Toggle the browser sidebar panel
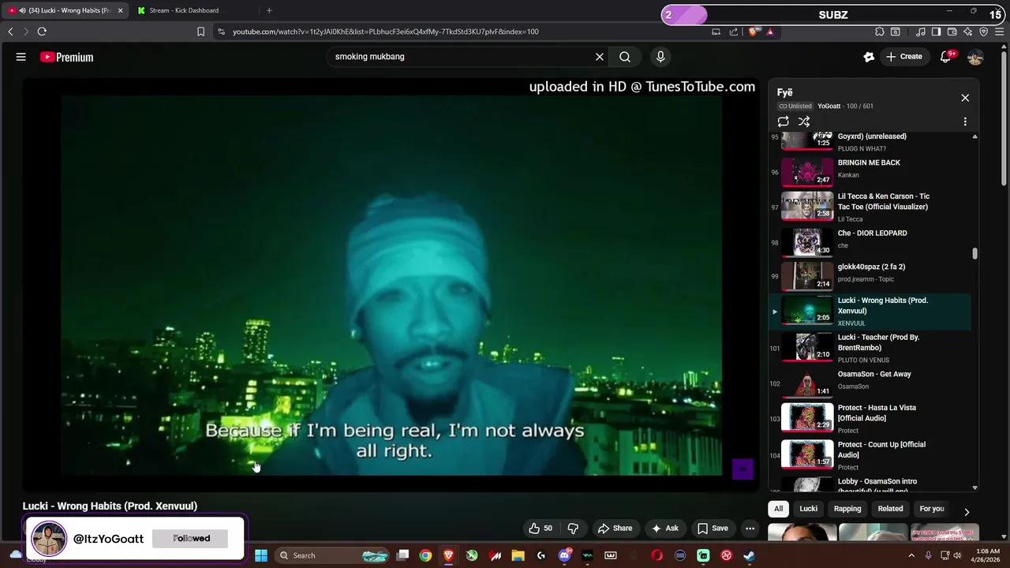This screenshot has height=568, width=1010. [x=936, y=32]
